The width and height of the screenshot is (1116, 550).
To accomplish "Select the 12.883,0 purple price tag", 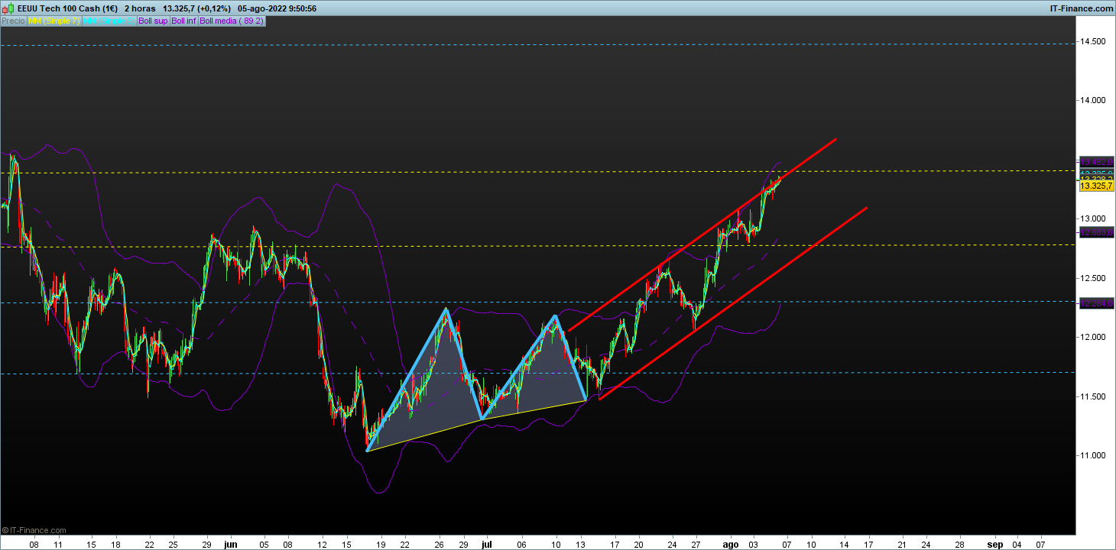I will pyautogui.click(x=1096, y=233).
